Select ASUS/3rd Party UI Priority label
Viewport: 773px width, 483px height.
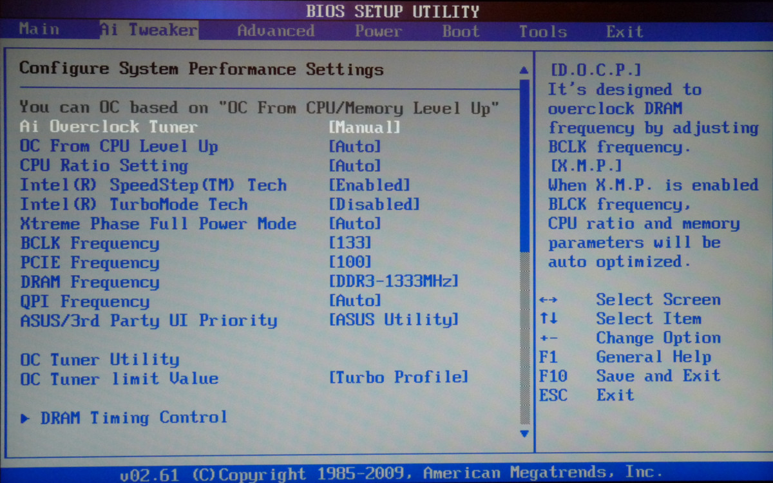click(x=148, y=321)
